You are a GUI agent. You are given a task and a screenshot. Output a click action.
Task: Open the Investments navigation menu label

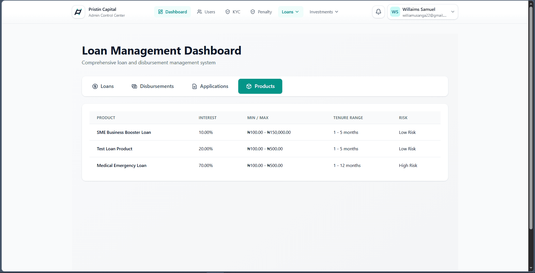[x=321, y=12]
